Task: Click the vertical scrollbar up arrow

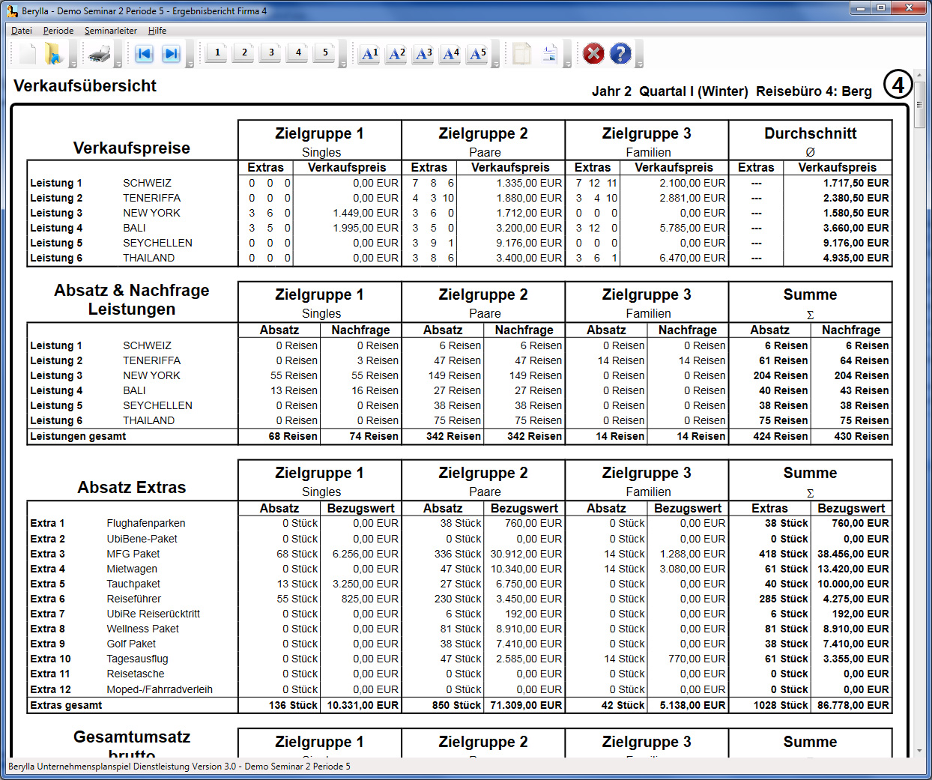Action: click(x=919, y=76)
